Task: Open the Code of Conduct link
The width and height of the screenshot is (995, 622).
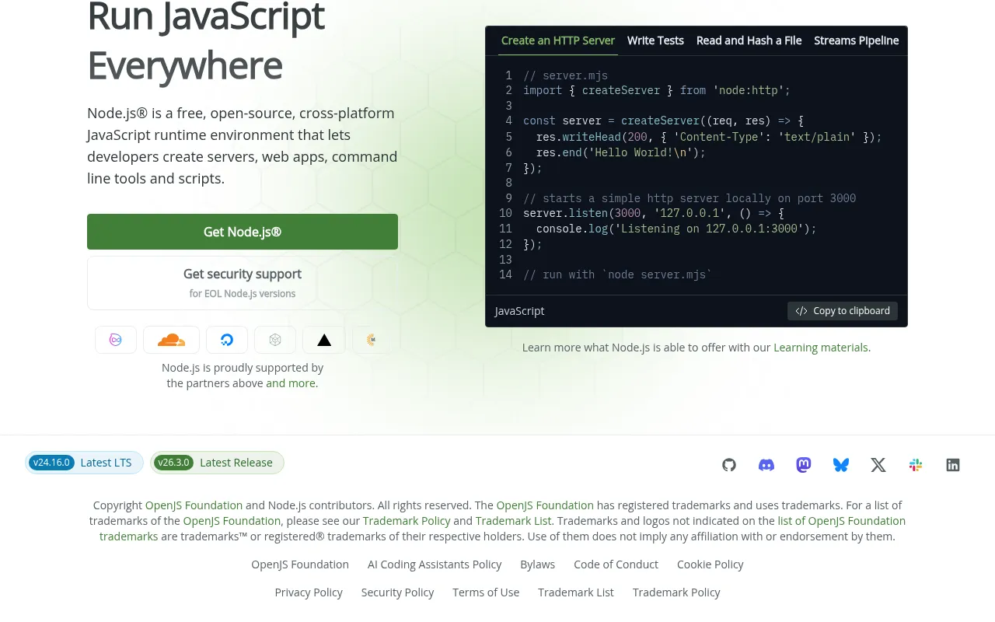Action: coord(616,564)
